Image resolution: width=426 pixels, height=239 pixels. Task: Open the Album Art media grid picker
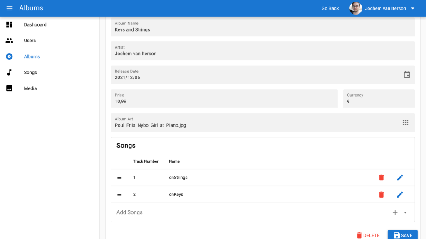(405, 122)
